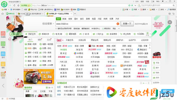The image size is (177, 100).
Task: Click the green lightning speed icon in the address bar
Action: pyautogui.click(x=132, y=5)
